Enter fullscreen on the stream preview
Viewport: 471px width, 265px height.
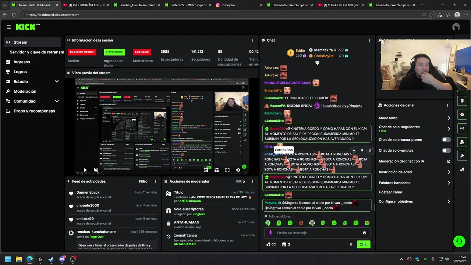pos(227,170)
